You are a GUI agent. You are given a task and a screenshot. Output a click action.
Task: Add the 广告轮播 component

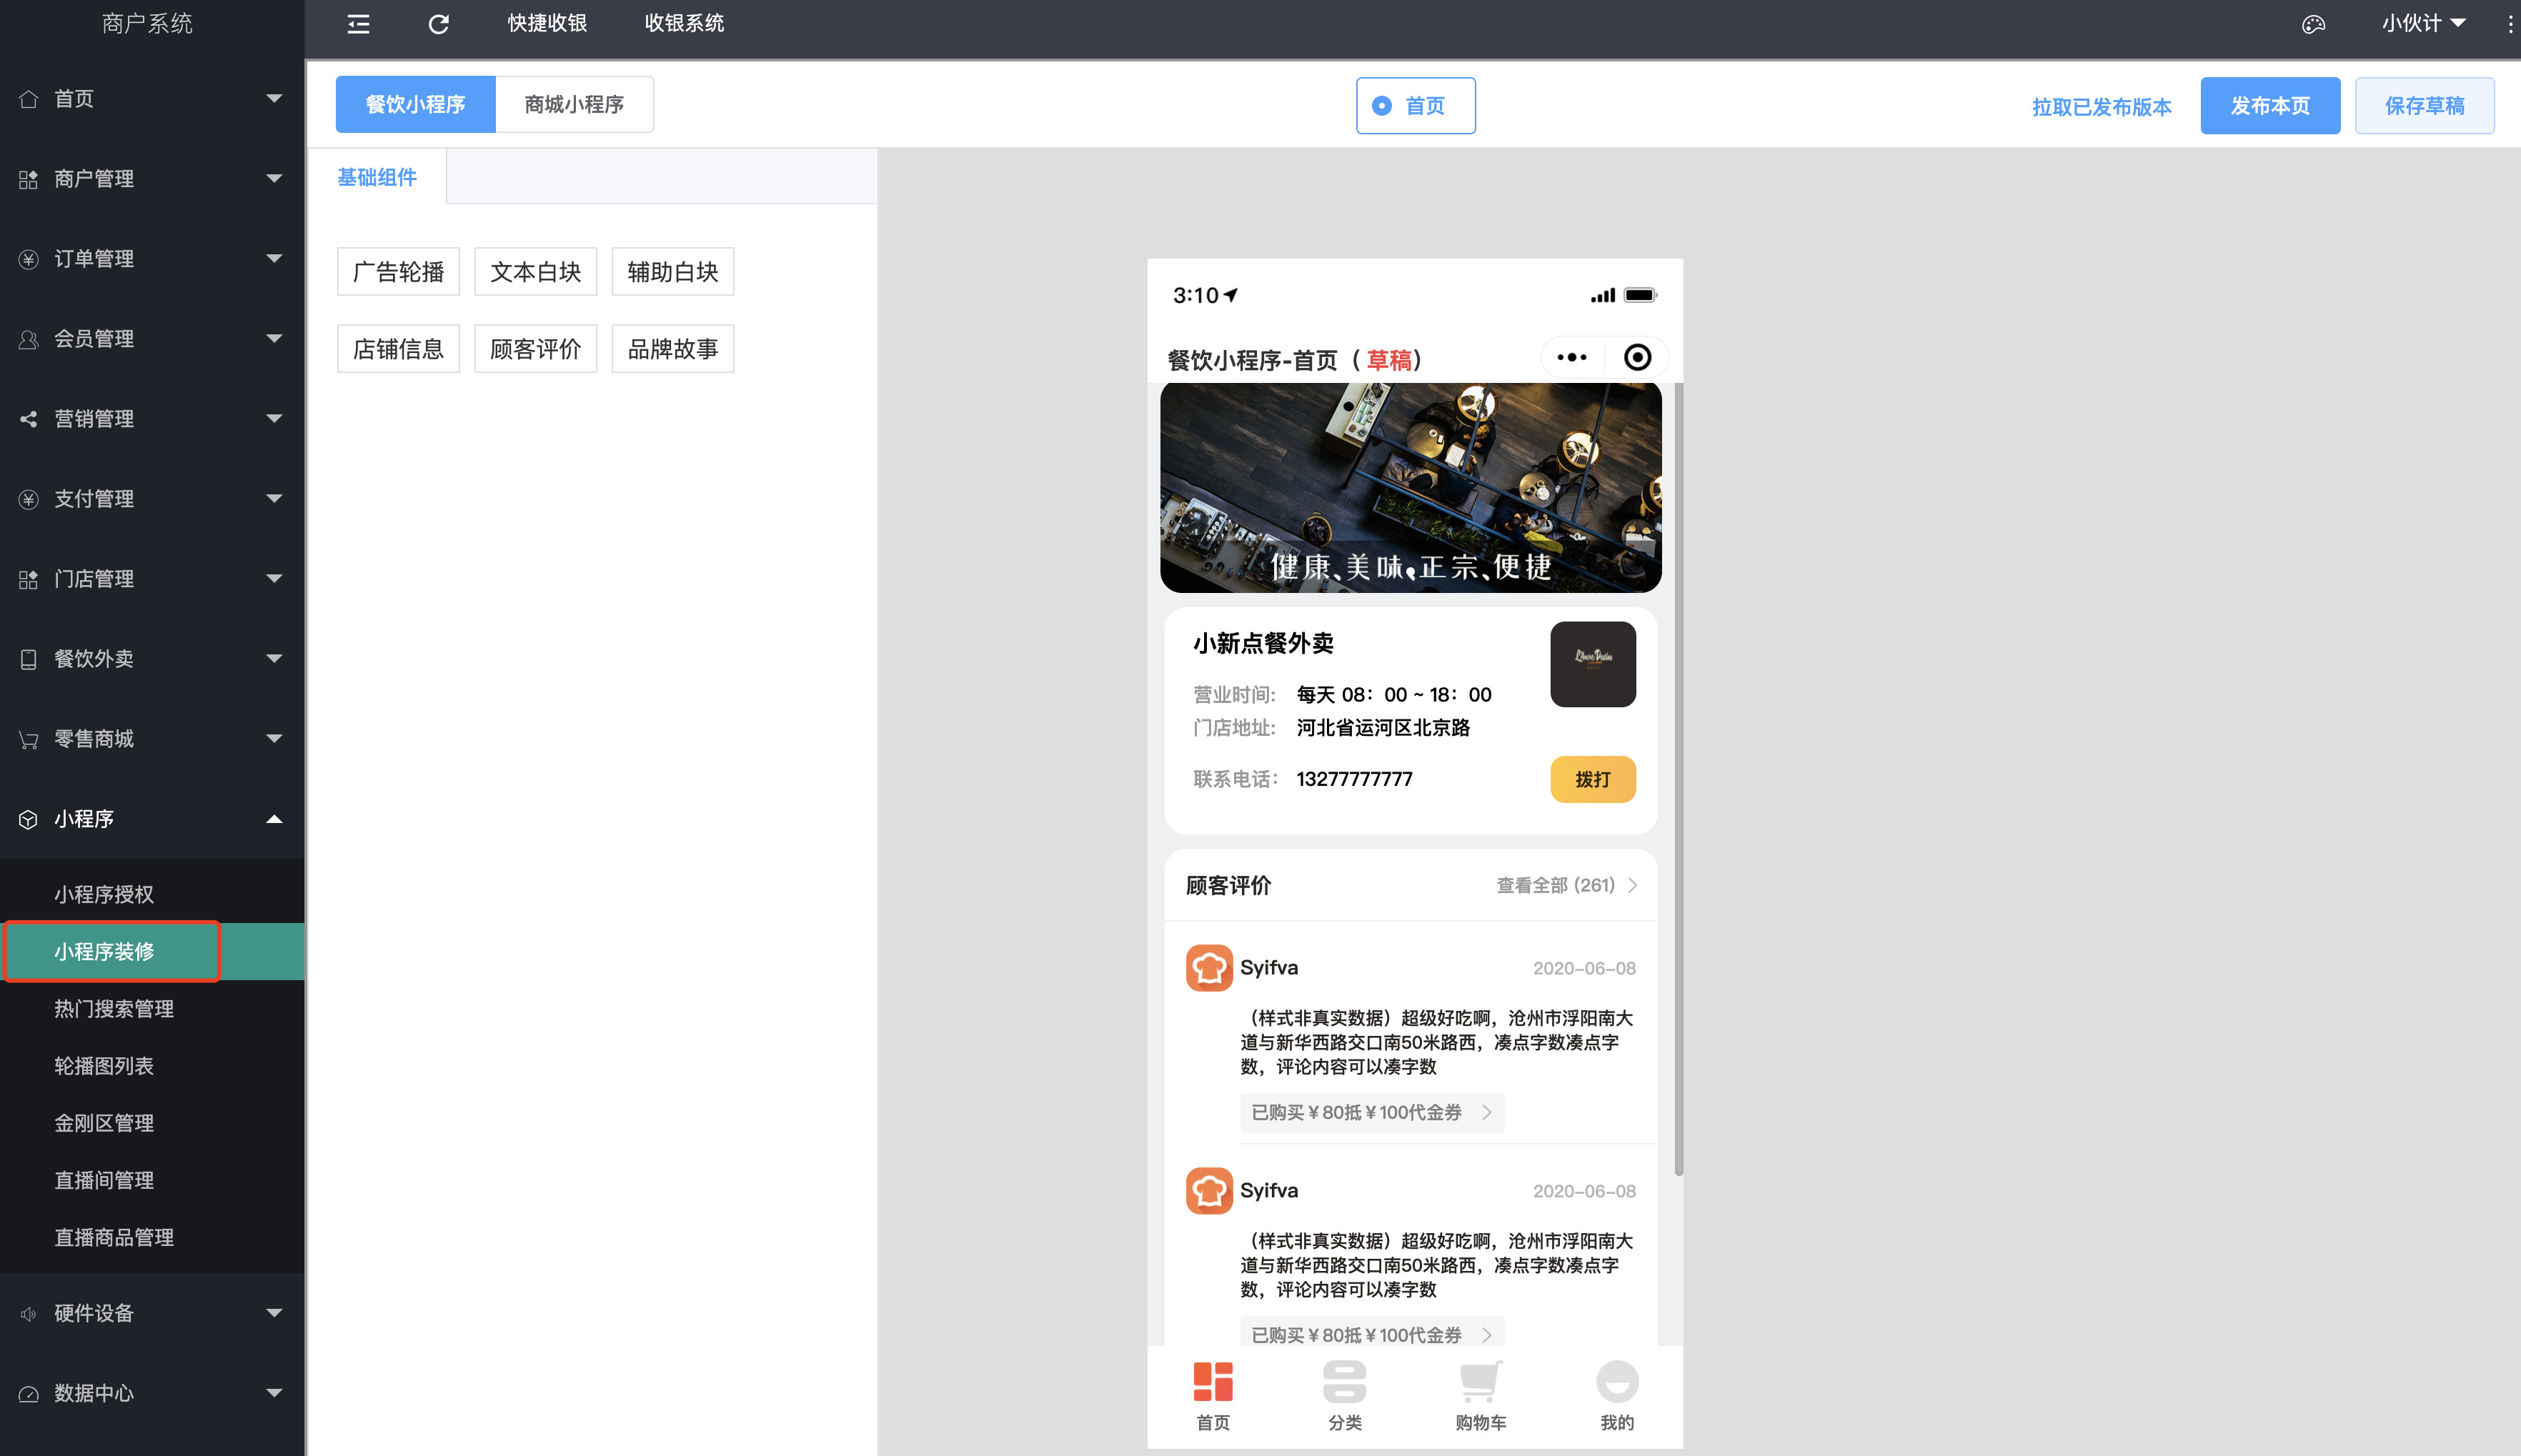coord(398,271)
